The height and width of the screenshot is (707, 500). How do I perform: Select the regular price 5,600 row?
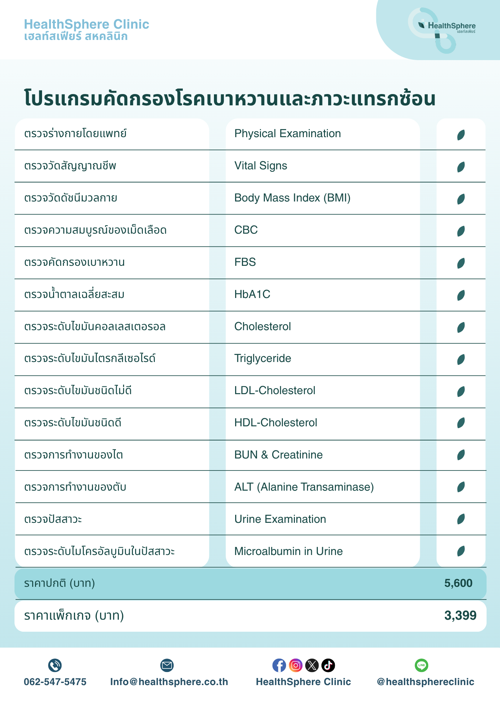[250, 583]
